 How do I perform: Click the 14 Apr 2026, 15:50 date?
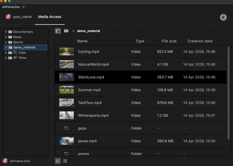[x=199, y=141]
